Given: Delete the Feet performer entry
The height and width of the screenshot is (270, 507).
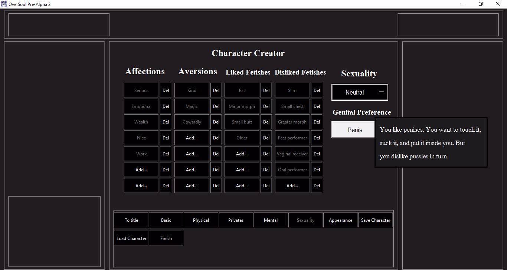Looking at the screenshot, I should [317, 138].
